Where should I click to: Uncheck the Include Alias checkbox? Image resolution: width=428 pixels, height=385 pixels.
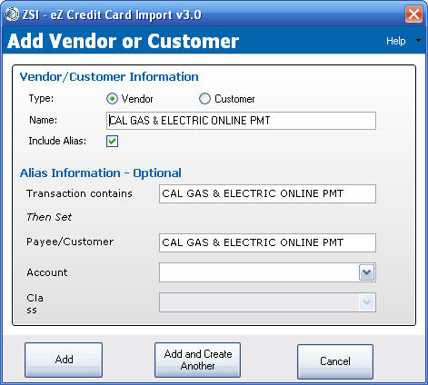click(x=112, y=141)
